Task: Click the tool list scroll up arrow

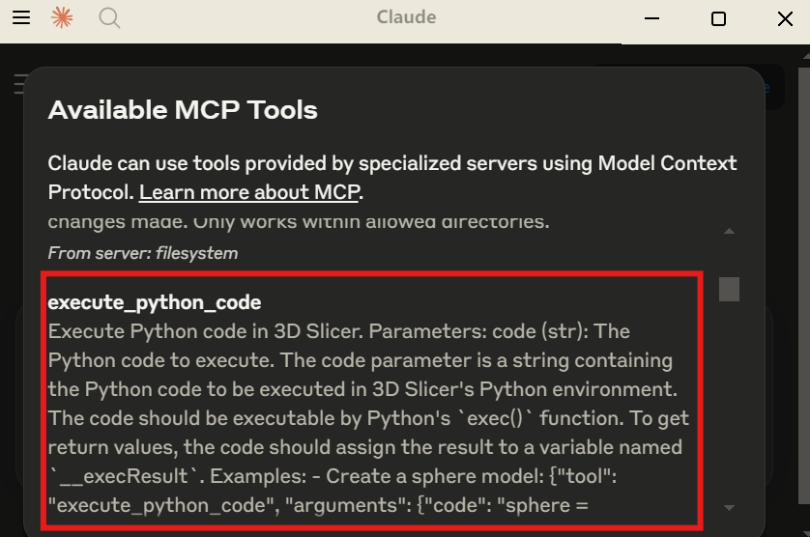Action: [729, 232]
